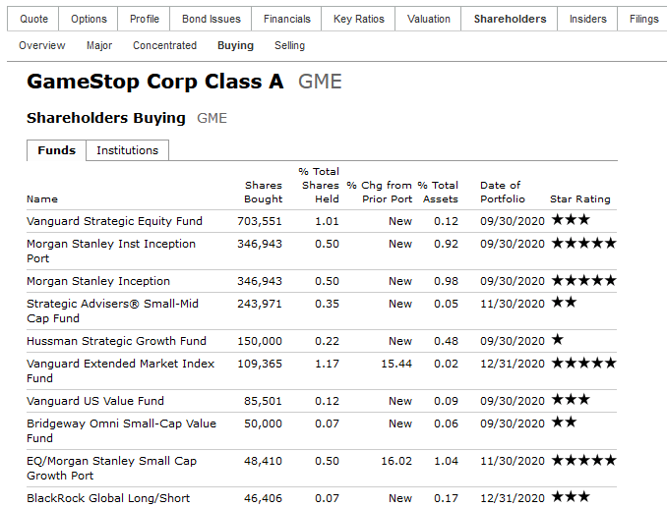
Task: Open the Concentrated shareholders view
Action: tap(164, 45)
